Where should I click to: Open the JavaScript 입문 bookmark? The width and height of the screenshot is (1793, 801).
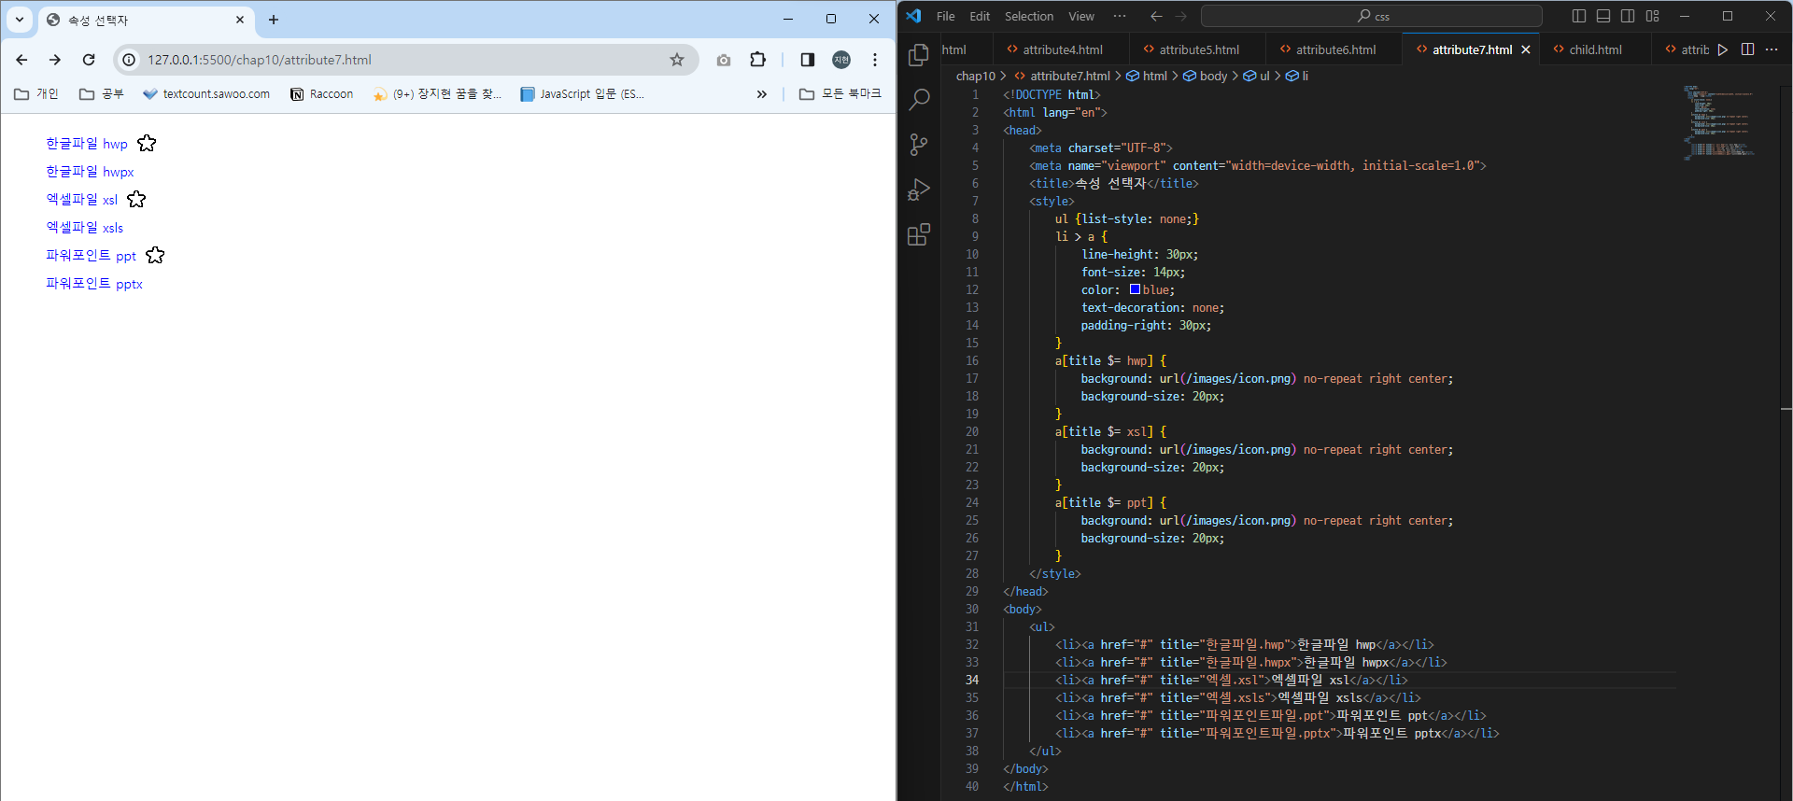pos(583,94)
